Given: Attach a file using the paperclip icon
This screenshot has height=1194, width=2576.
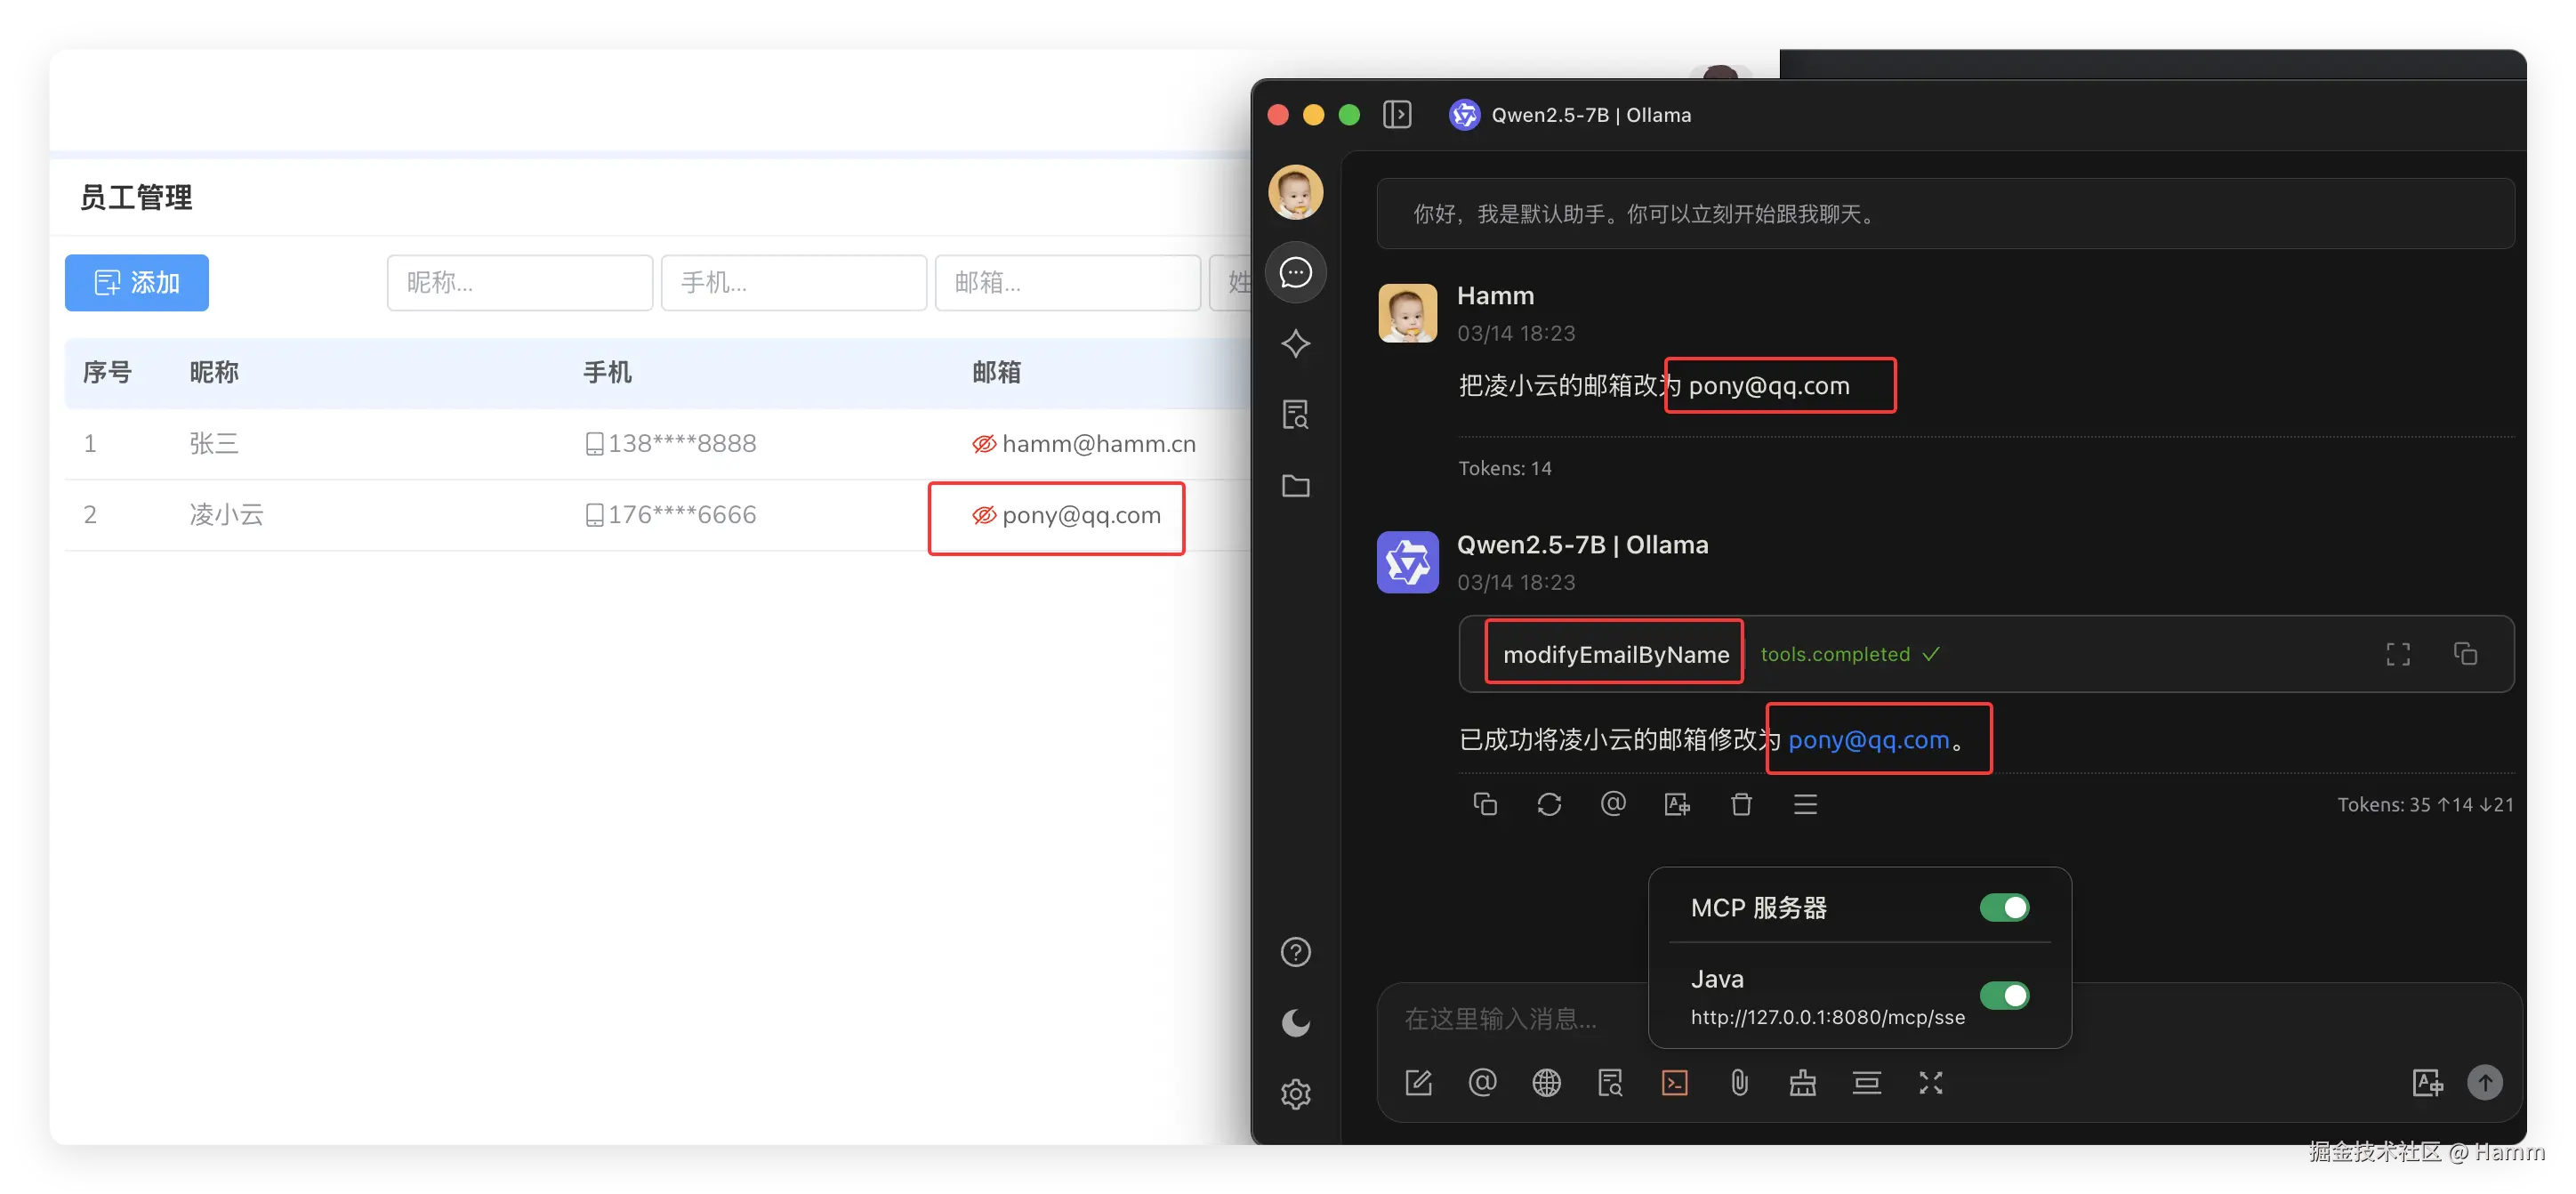Looking at the screenshot, I should pyautogui.click(x=1739, y=1082).
